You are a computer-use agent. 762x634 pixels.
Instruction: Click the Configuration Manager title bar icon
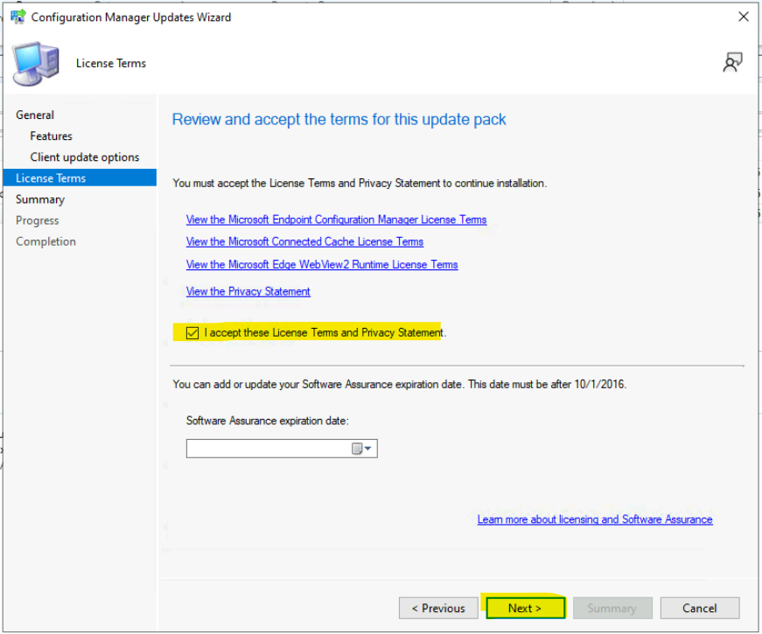coord(18,17)
